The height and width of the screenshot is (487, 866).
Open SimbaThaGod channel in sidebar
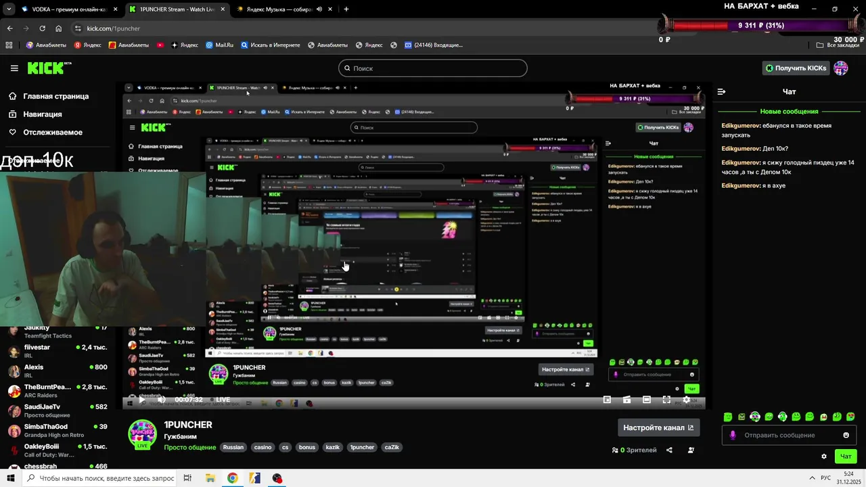57,430
